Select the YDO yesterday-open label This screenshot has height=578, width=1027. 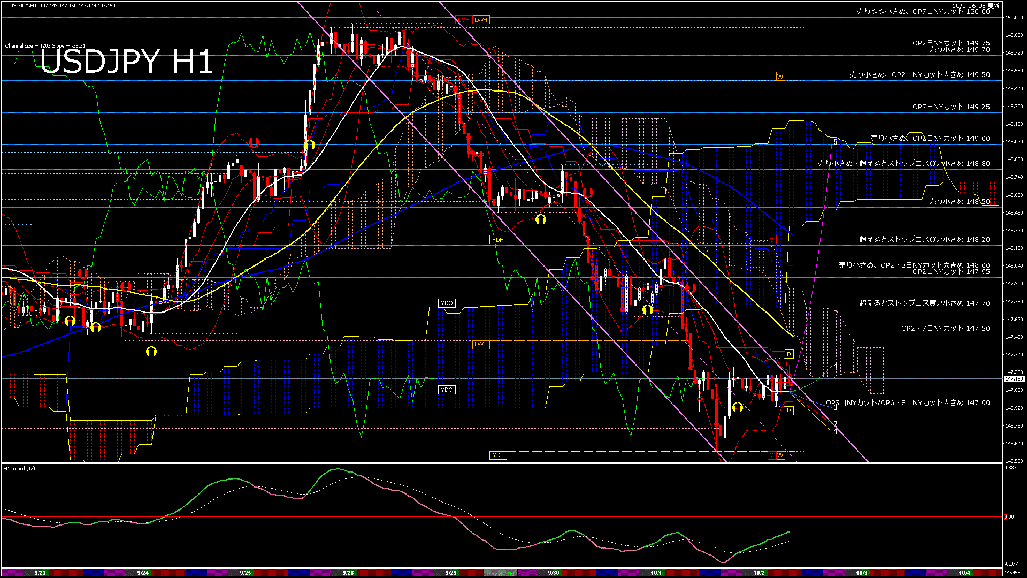[x=446, y=303]
